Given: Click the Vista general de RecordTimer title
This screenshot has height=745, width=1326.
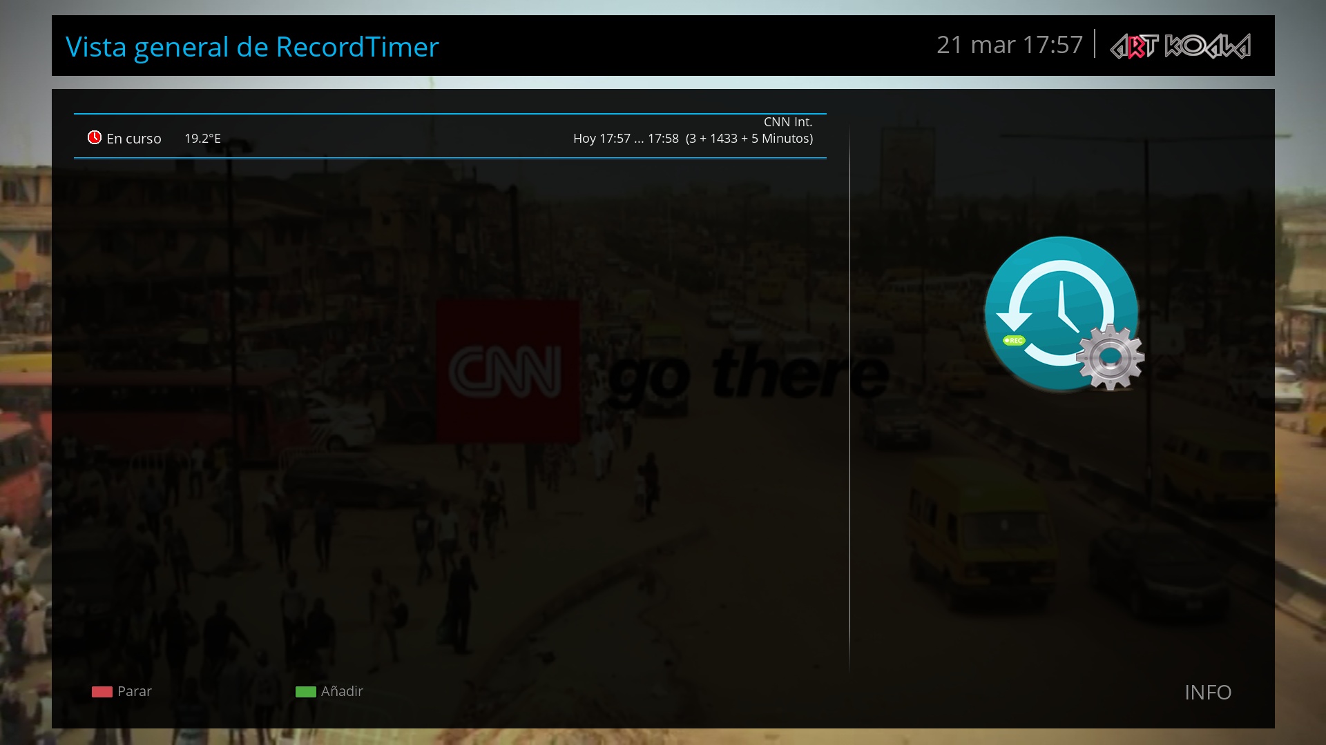Looking at the screenshot, I should [x=252, y=47].
